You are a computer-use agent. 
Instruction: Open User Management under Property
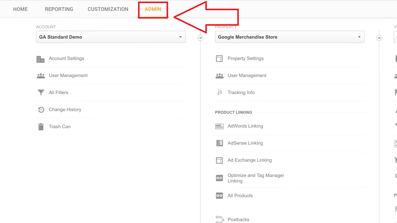247,76
